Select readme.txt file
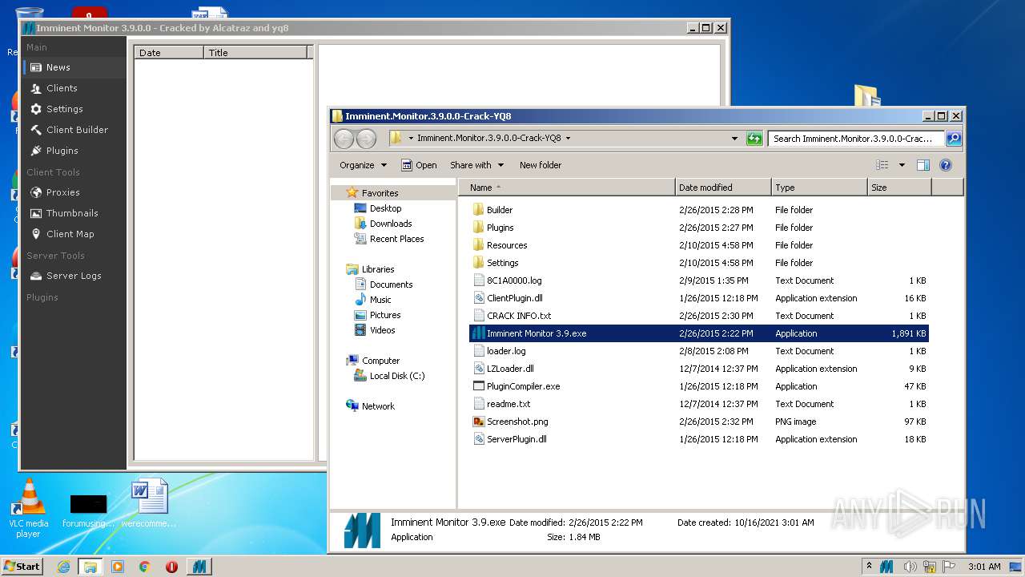The height and width of the screenshot is (577, 1025). pos(699,404)
